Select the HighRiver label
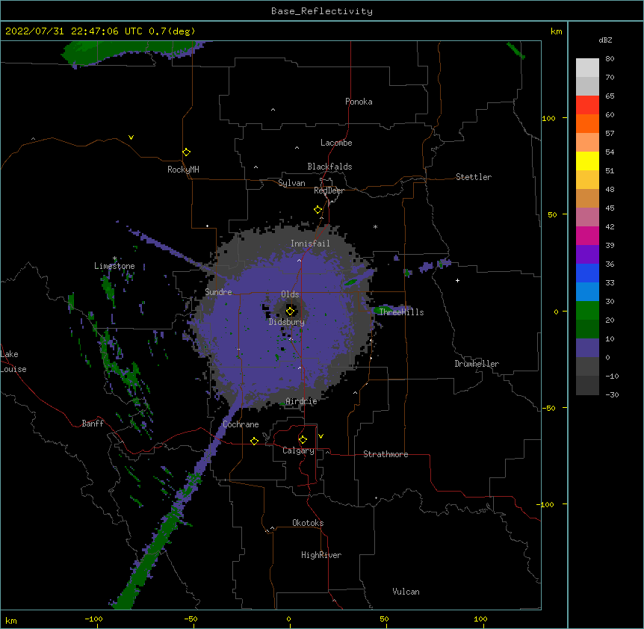Viewport: 644px width, 629px height. point(321,555)
